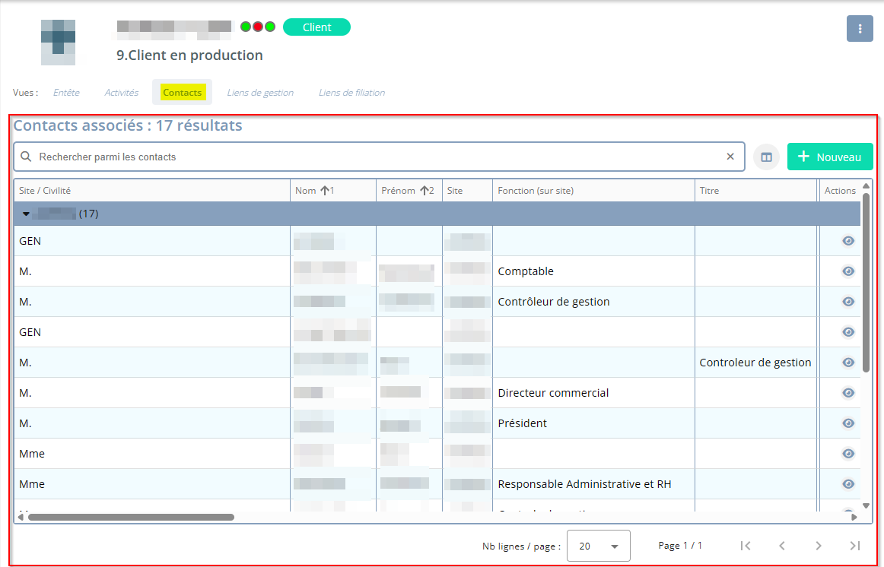
Task: View the Président contact's eye icon
Action: pos(847,423)
